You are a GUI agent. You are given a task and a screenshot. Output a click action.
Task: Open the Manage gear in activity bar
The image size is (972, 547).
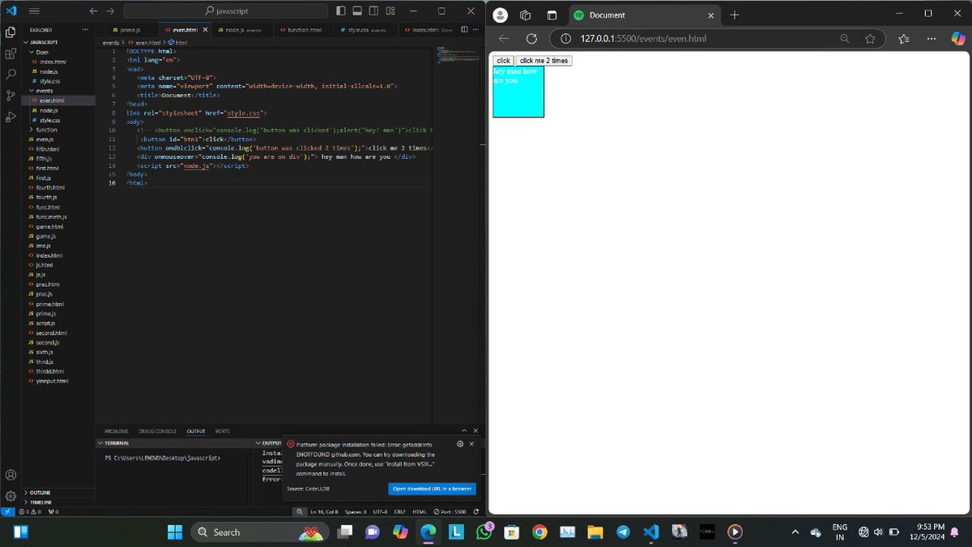coord(11,495)
